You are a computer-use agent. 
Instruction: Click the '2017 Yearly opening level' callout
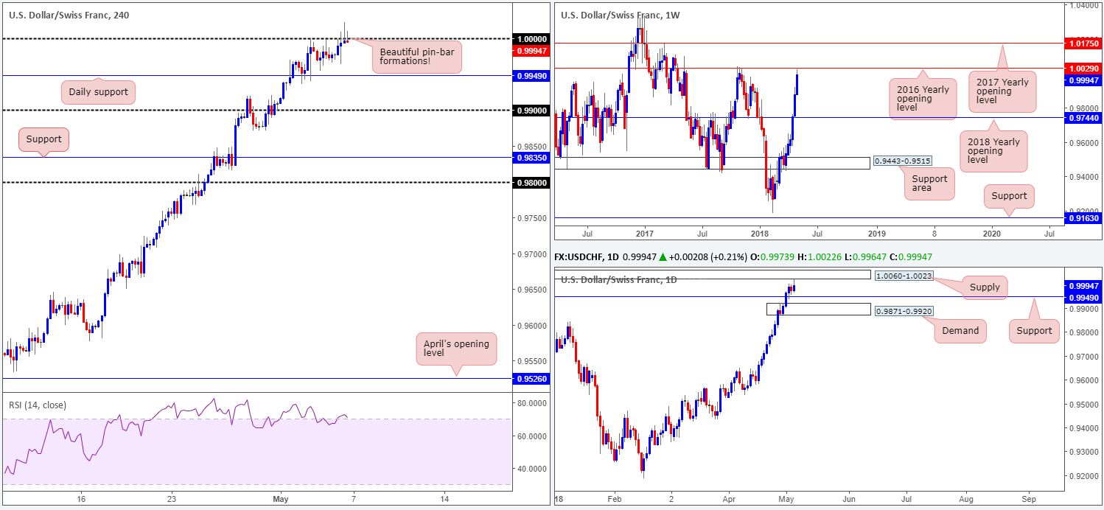[x=1002, y=91]
